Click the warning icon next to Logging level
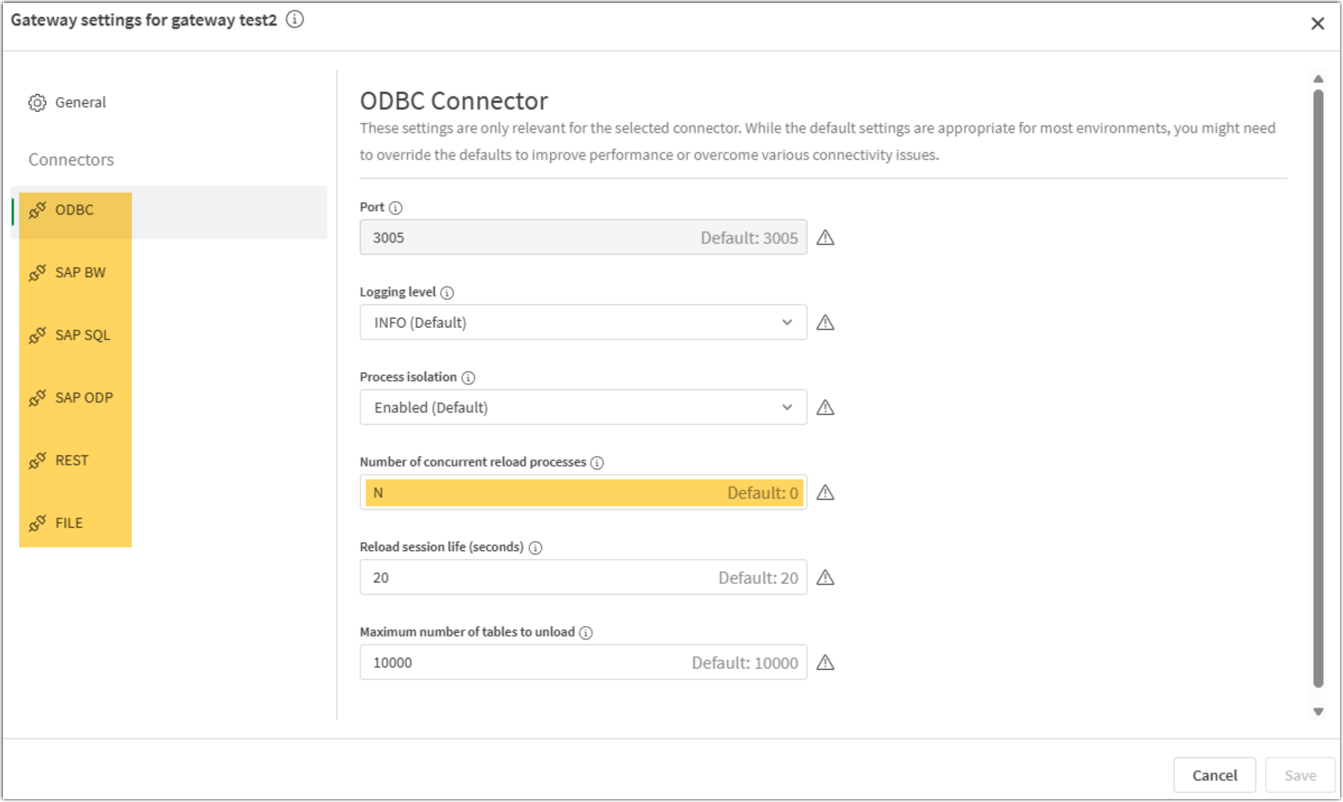 tap(825, 323)
